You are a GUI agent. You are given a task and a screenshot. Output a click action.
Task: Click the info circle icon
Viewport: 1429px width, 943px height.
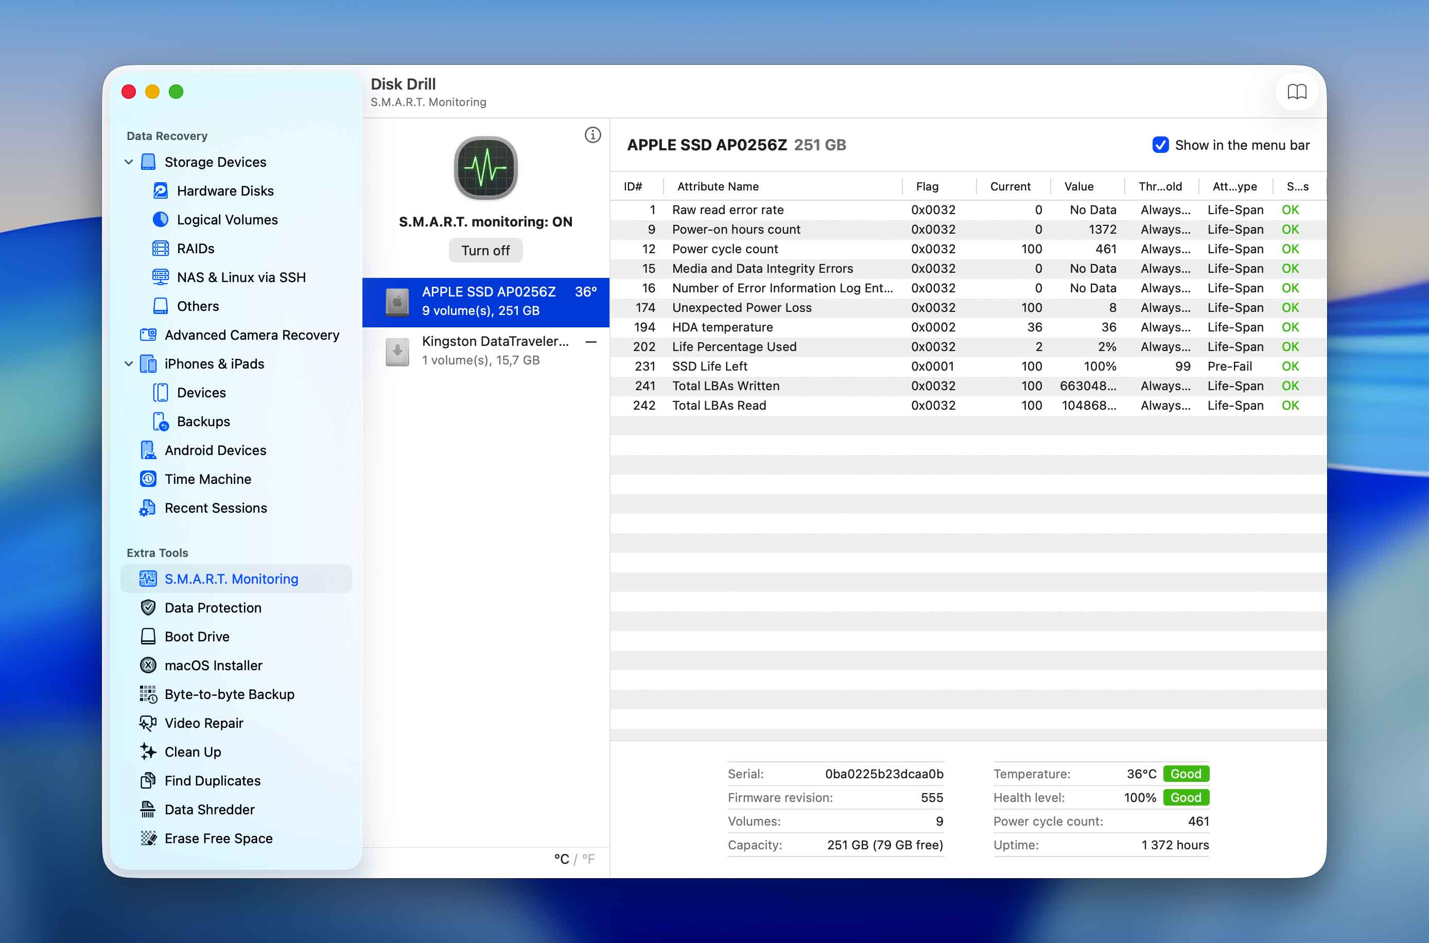point(593,135)
